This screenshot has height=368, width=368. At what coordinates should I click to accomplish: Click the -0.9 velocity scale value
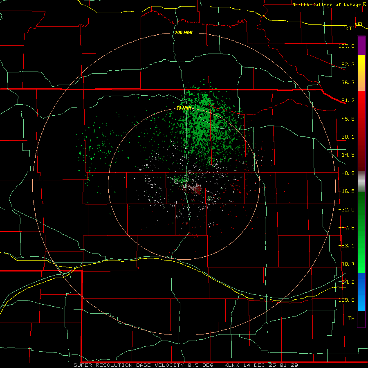(348, 173)
